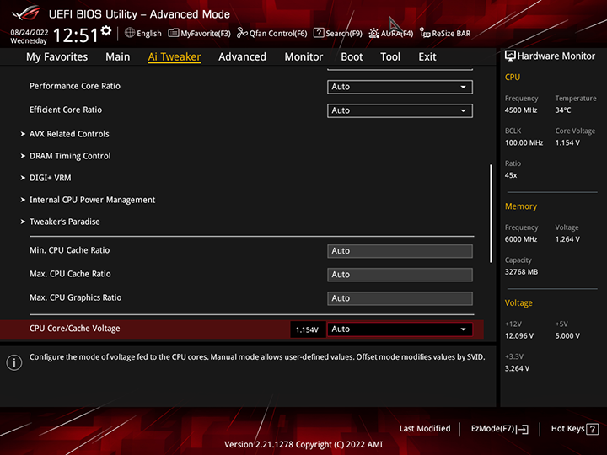Switch to the Advanced tab

(x=242, y=57)
